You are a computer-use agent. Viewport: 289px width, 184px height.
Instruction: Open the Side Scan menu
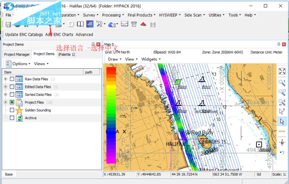(x=195, y=15)
